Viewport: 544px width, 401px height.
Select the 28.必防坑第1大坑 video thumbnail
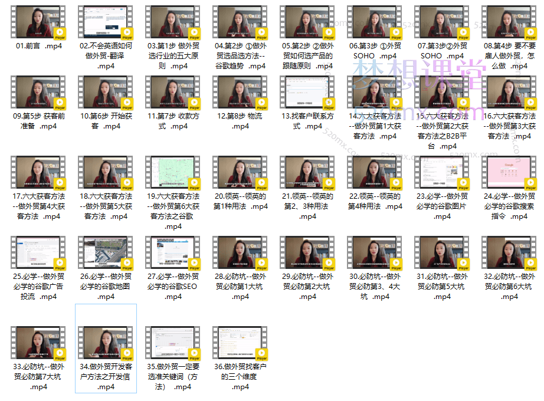tap(240, 252)
